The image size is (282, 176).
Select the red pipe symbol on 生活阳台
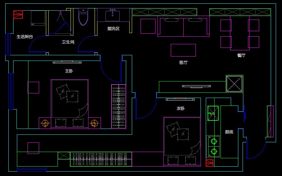coord(18,15)
